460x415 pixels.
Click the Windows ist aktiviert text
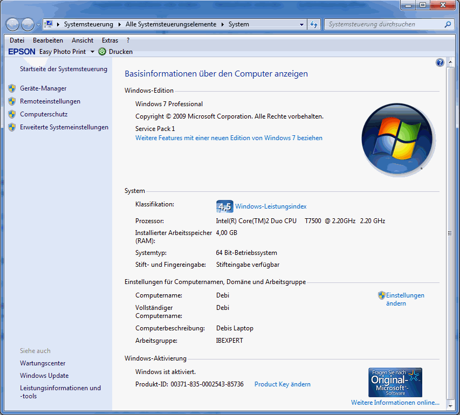point(166,371)
